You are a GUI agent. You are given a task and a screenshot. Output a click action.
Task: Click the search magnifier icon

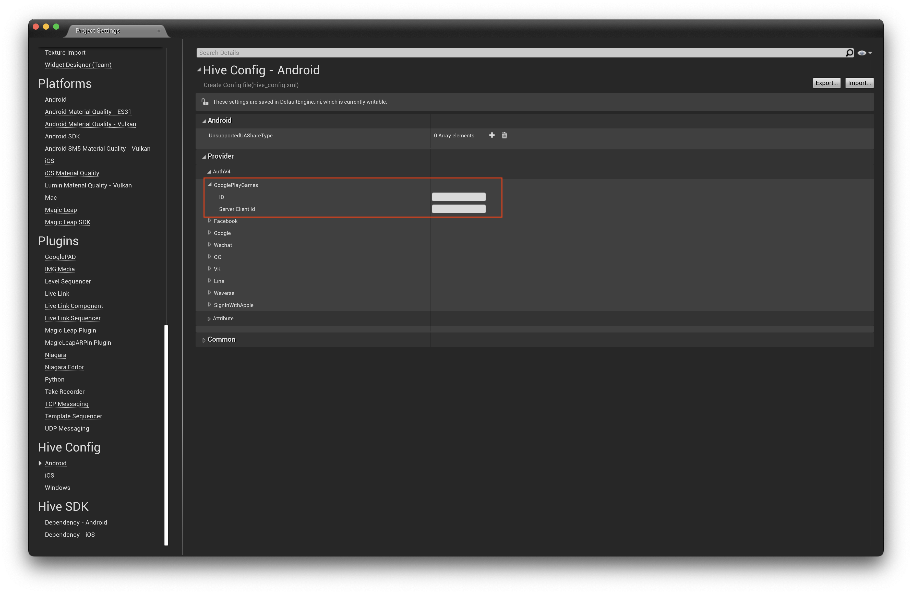tap(849, 53)
